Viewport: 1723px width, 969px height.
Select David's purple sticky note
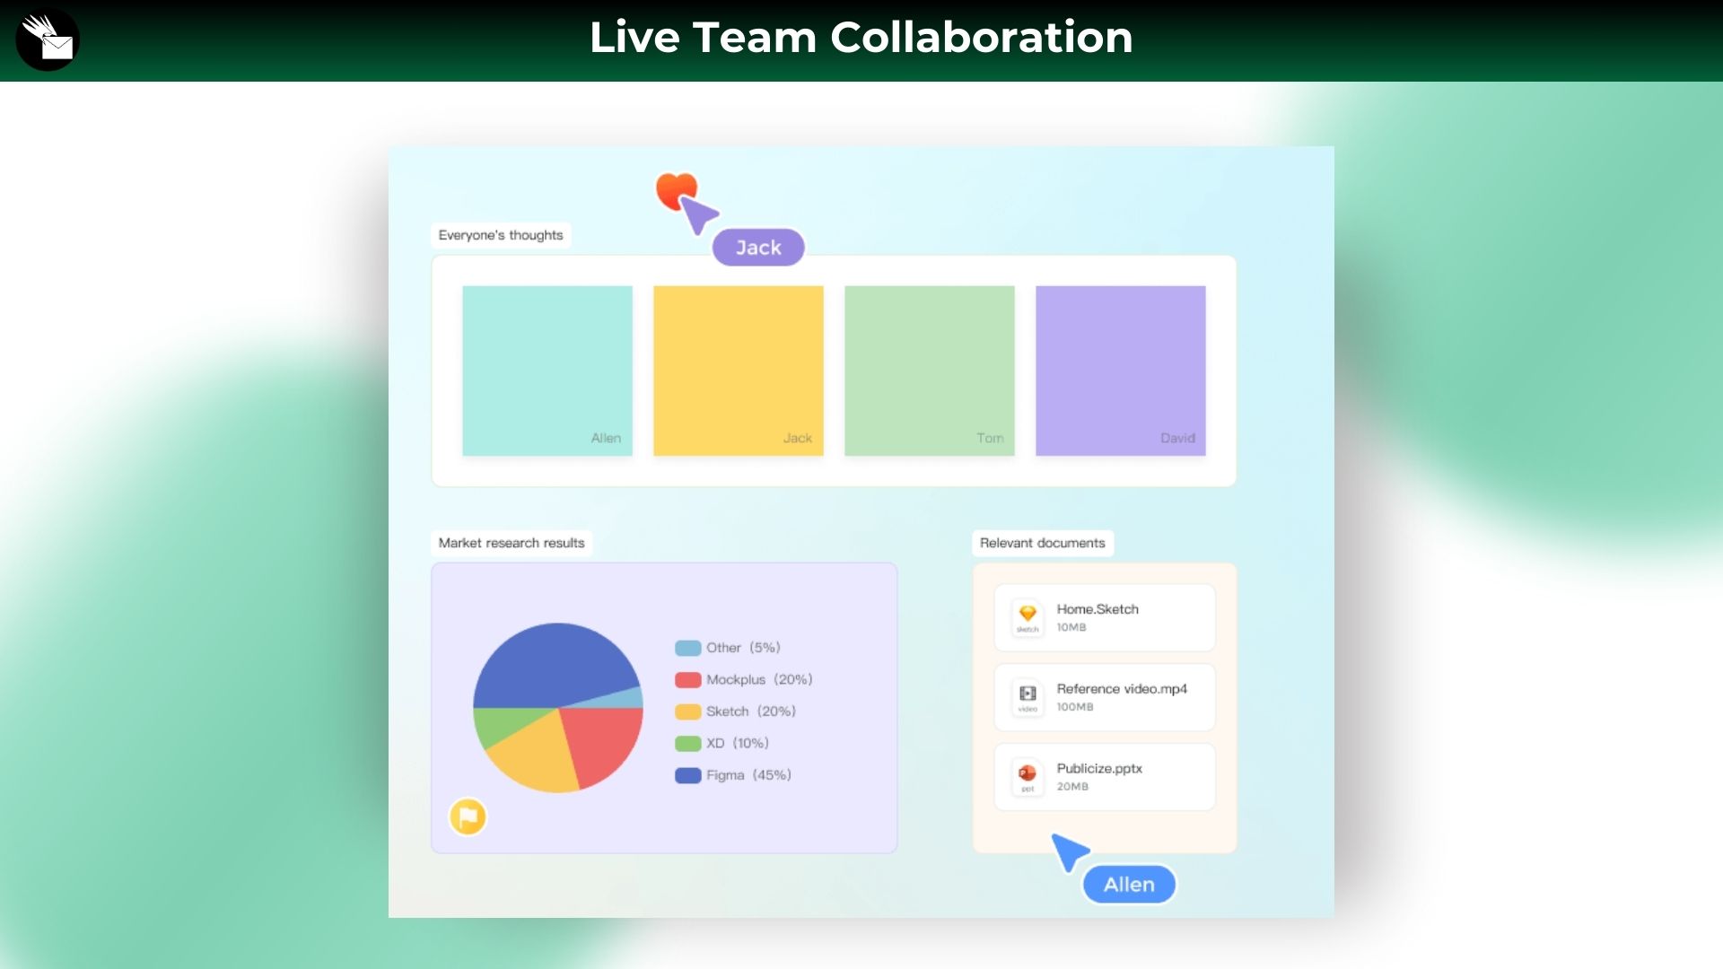pyautogui.click(x=1120, y=370)
